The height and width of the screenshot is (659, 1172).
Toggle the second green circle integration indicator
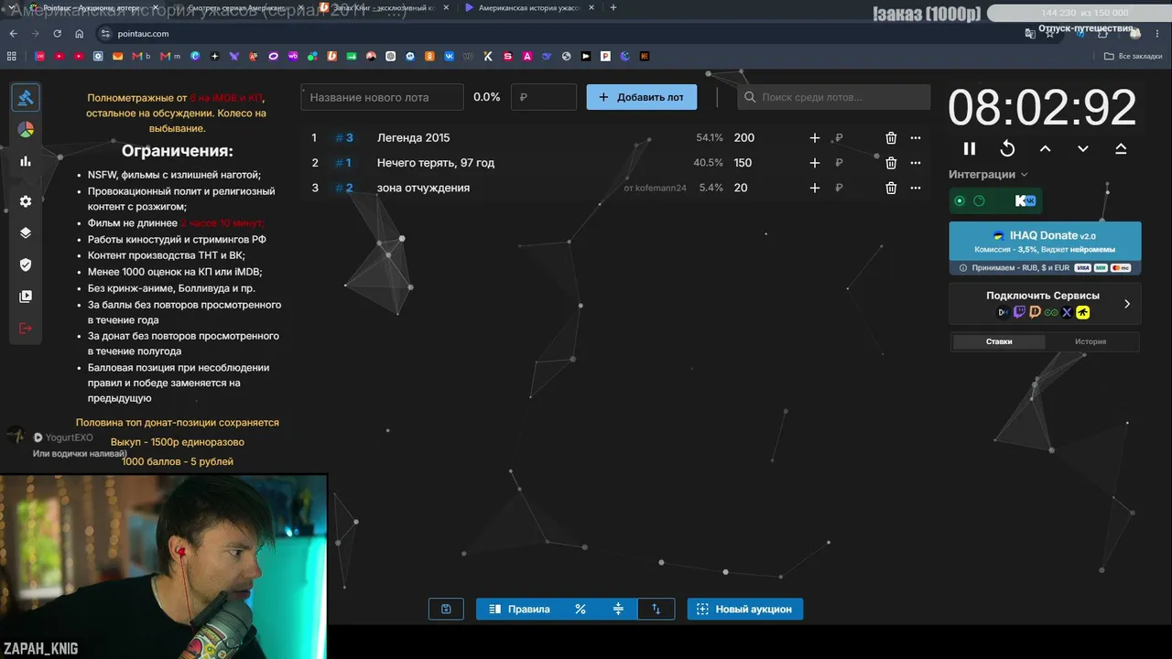click(979, 200)
